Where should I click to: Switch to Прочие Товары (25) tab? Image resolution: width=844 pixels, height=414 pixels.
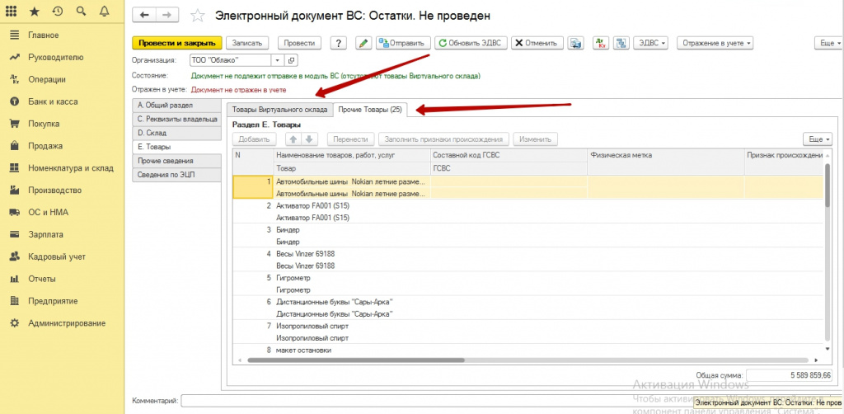tap(370, 110)
